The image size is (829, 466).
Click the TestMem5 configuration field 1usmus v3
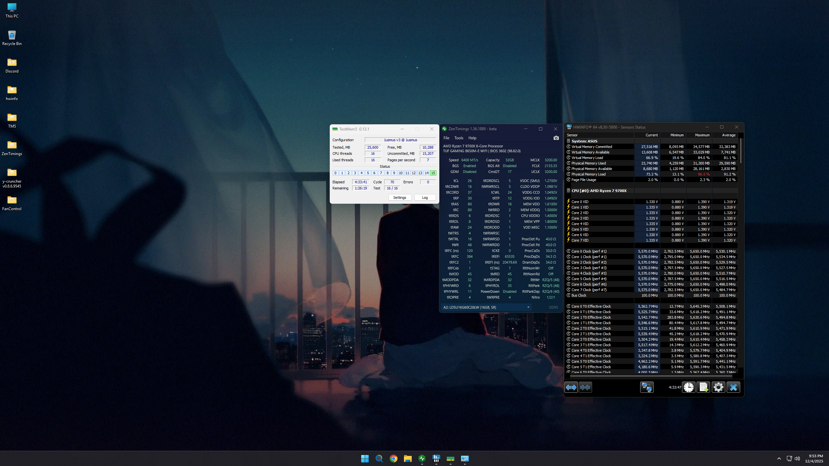click(400, 140)
